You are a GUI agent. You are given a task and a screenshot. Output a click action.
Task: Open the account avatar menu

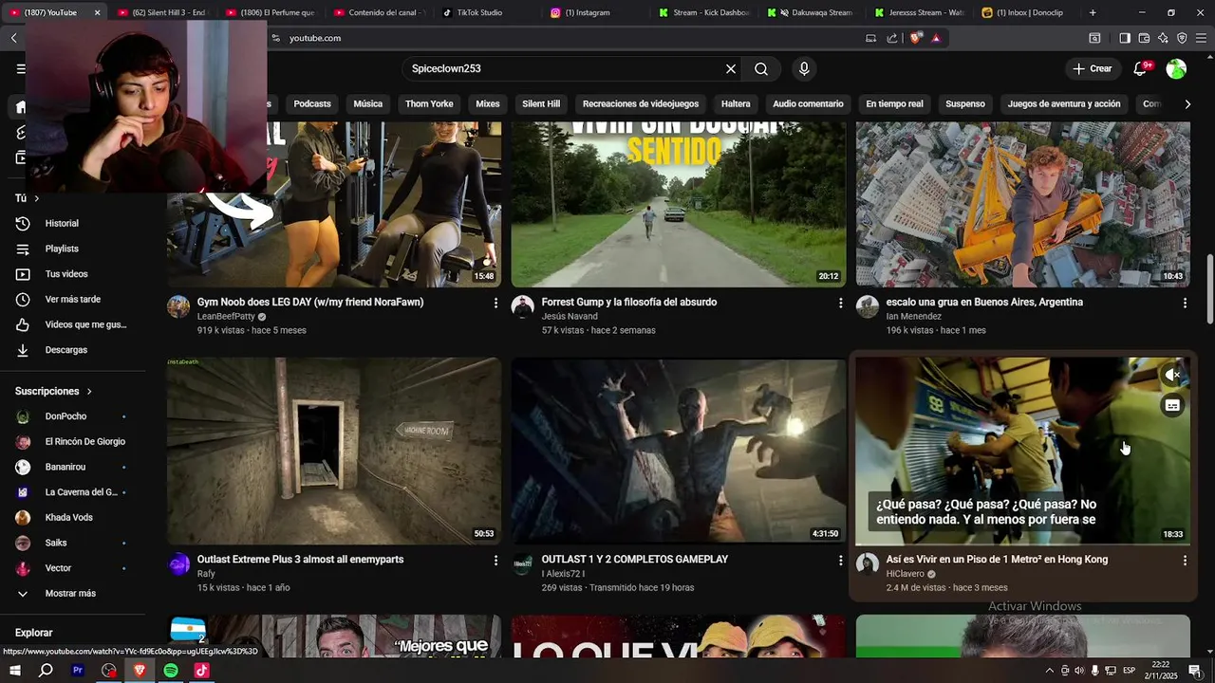point(1176,68)
